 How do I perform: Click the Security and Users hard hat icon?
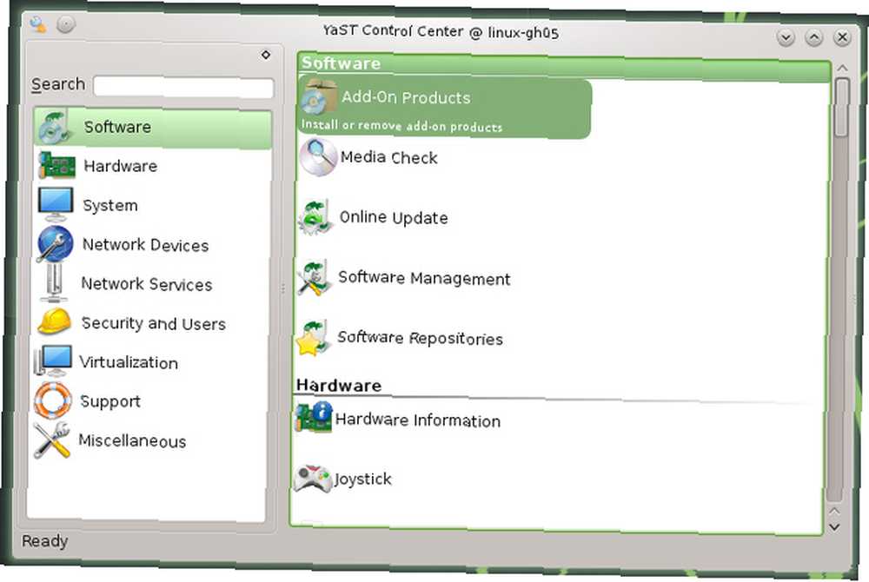[54, 321]
